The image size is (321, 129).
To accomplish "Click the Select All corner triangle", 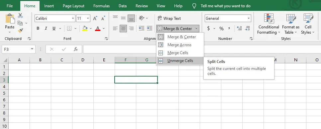I will pyautogui.click(x=5, y=60).
